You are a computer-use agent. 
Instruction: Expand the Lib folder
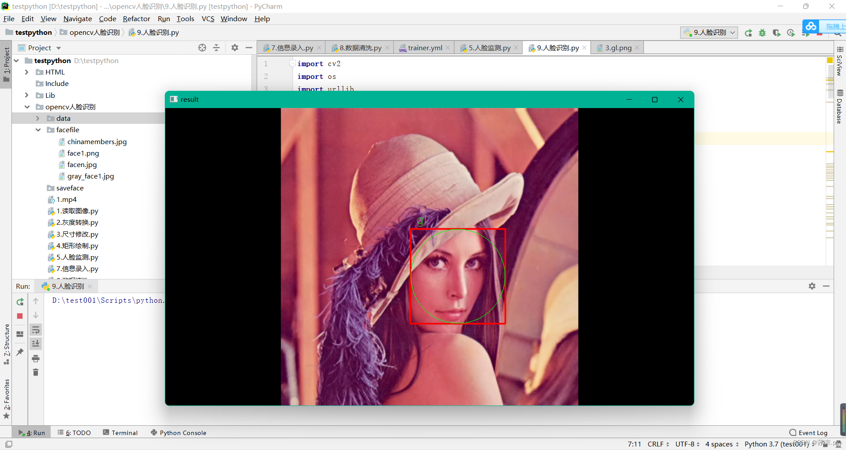(x=27, y=95)
